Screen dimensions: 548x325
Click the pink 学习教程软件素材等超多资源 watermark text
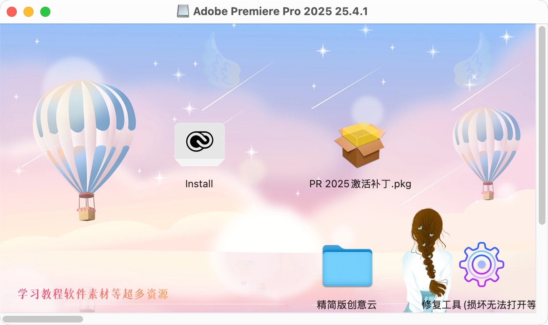[93, 294]
